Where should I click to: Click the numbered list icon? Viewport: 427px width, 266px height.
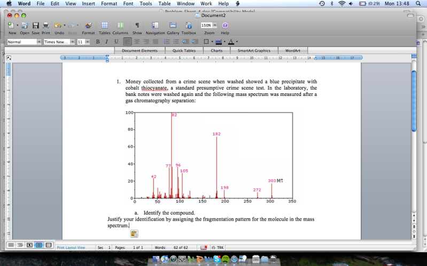[x=167, y=42]
